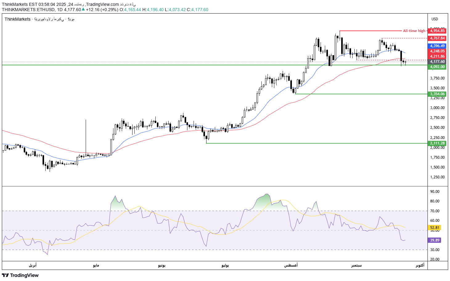This screenshot has width=450, height=281.
Task: Toggle the yellow RSI signal value 52.81
Action: 434,227
